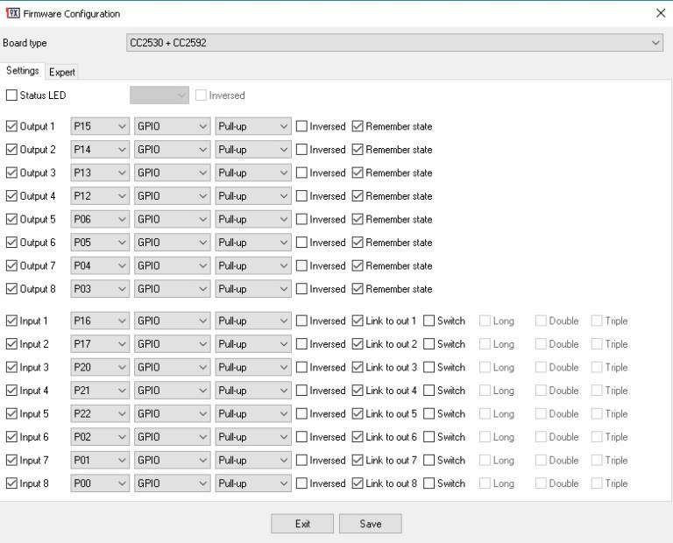This screenshot has width=673, height=543.
Task: Click the Exit button
Action: 302,524
